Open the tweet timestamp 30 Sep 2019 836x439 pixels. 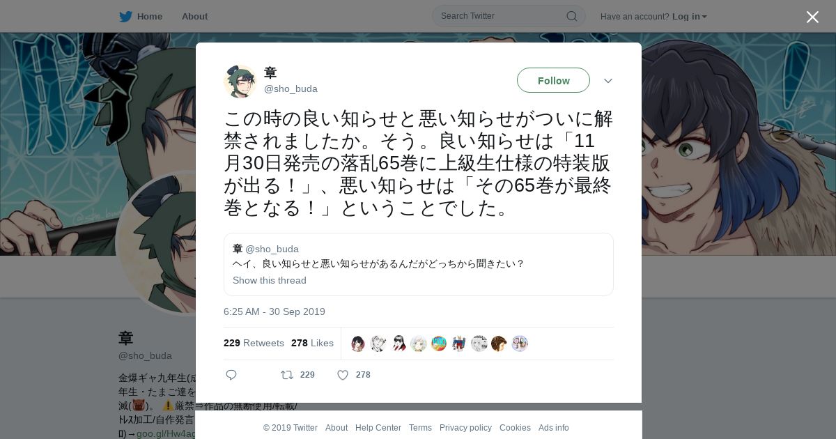pos(274,311)
